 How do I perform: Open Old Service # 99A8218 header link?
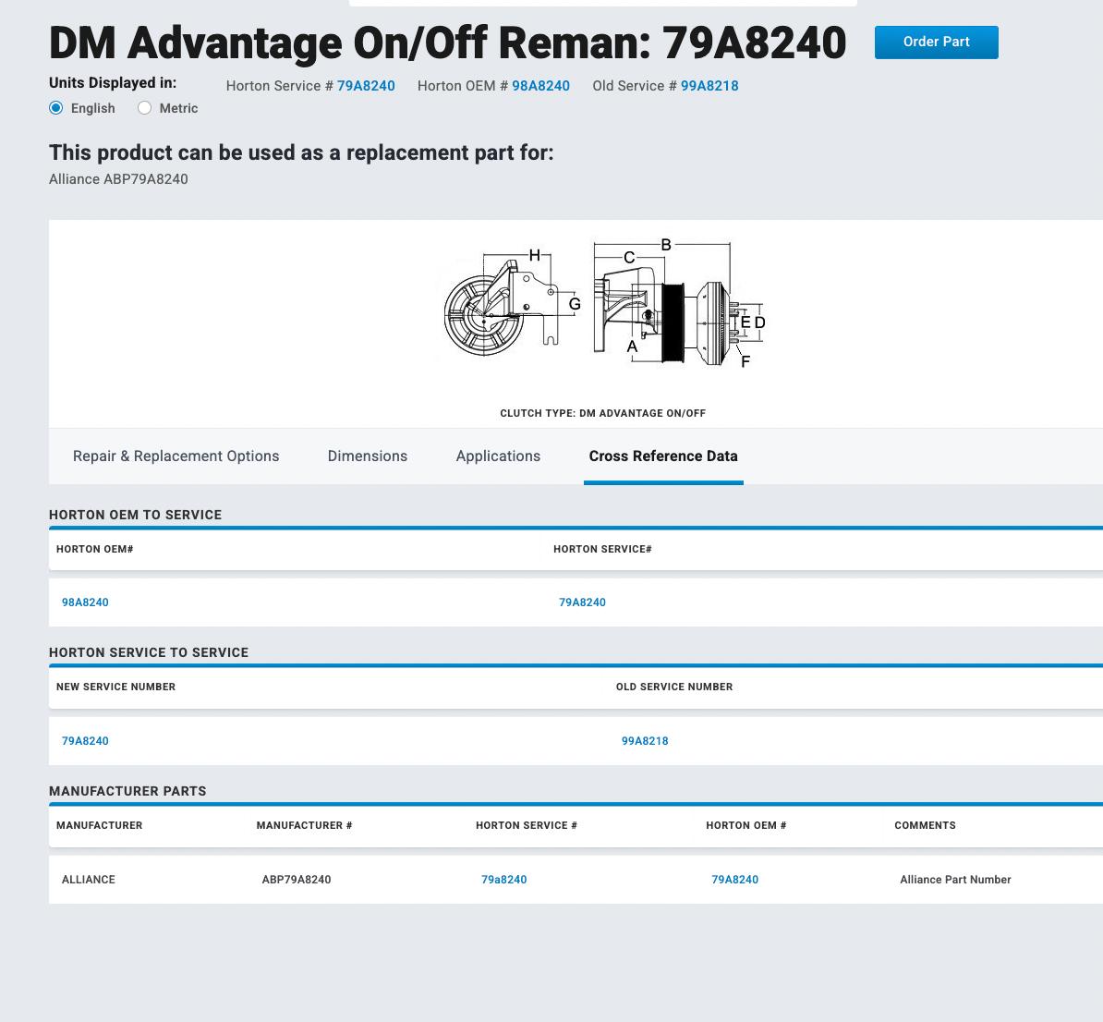click(x=709, y=86)
